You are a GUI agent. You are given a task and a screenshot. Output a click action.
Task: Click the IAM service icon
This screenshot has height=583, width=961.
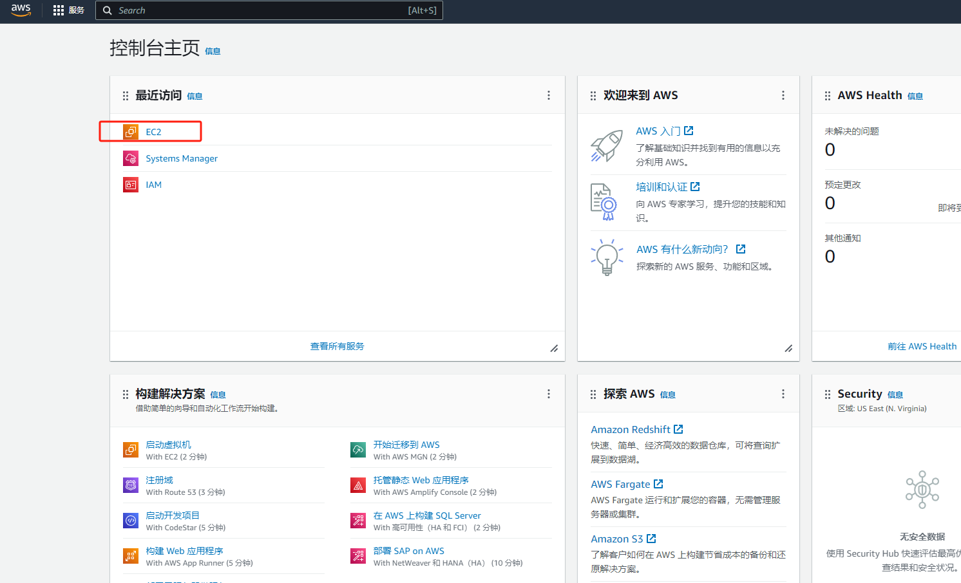[131, 185]
